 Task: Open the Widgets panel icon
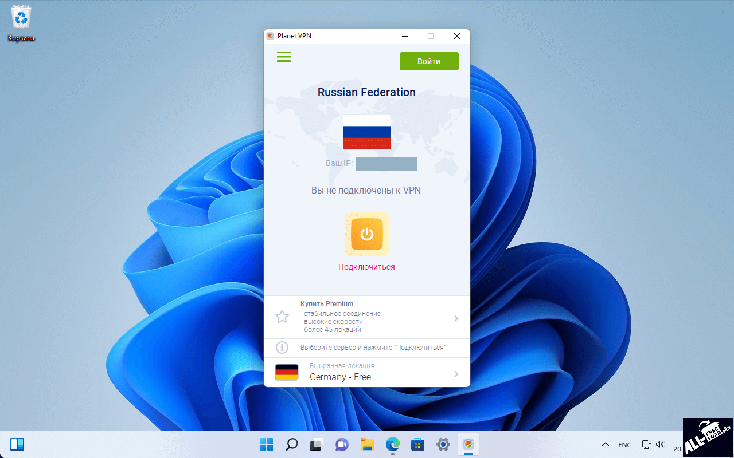[x=17, y=444]
